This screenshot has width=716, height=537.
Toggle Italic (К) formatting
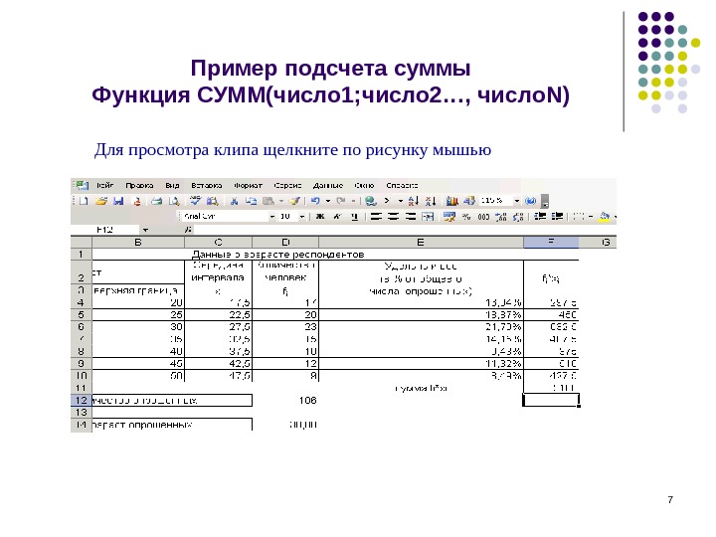(x=337, y=217)
